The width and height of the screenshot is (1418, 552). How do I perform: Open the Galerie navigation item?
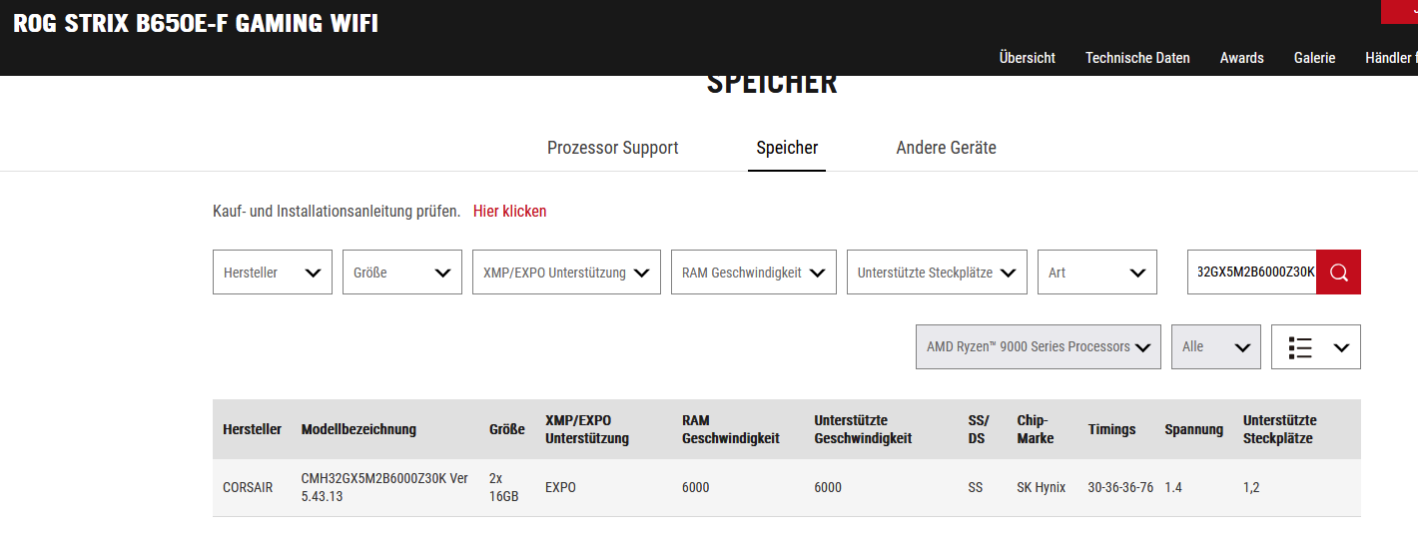point(1314,58)
